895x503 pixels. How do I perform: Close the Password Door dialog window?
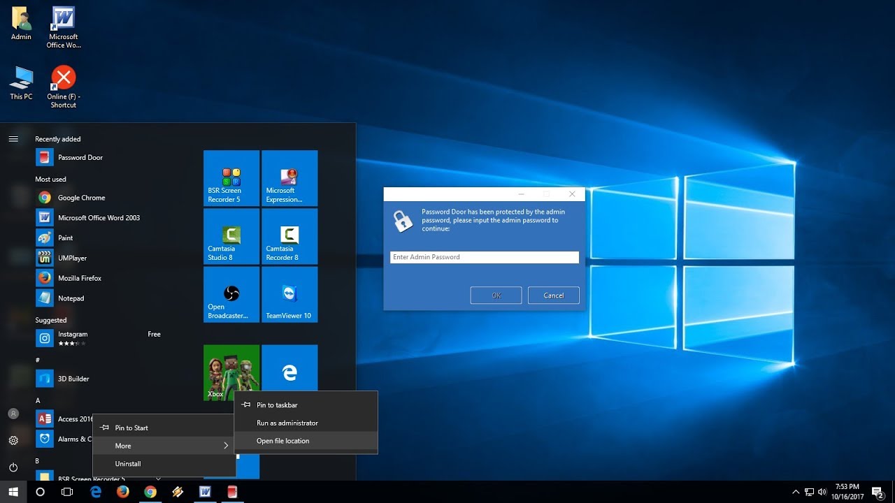(x=572, y=194)
